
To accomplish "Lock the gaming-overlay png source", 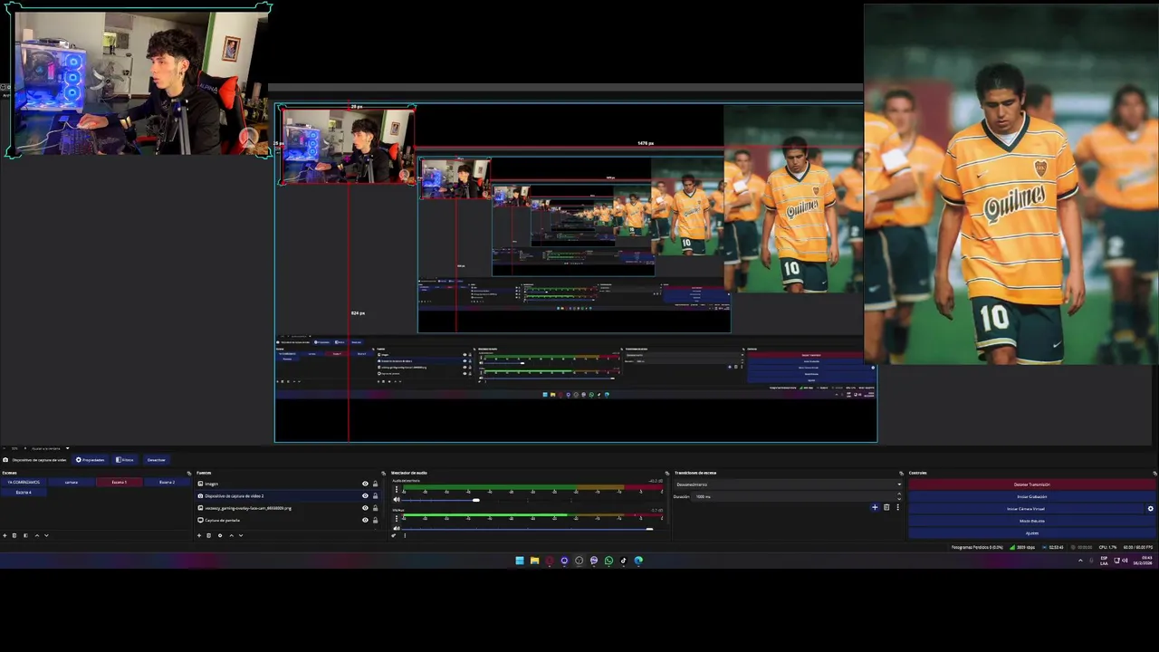I will click(x=375, y=508).
